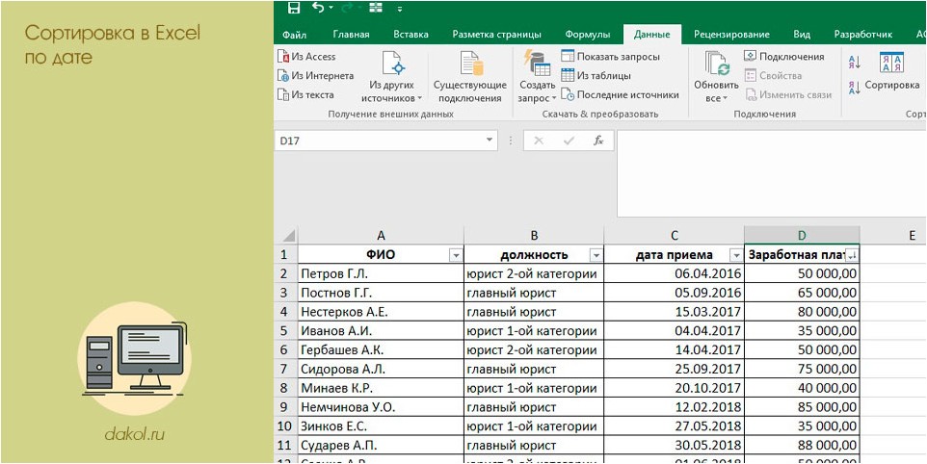This screenshot has height=464, width=927.
Task: Click Показать запросы
Action: pos(610,57)
